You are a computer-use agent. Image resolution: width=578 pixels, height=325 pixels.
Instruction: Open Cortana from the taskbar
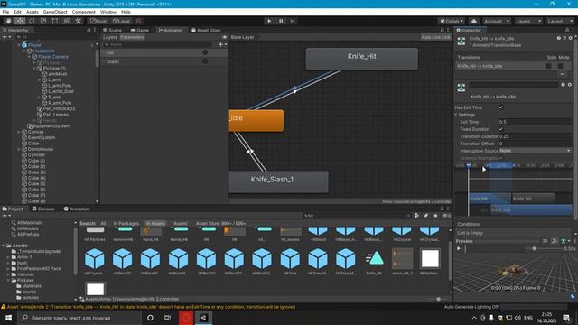(150, 318)
